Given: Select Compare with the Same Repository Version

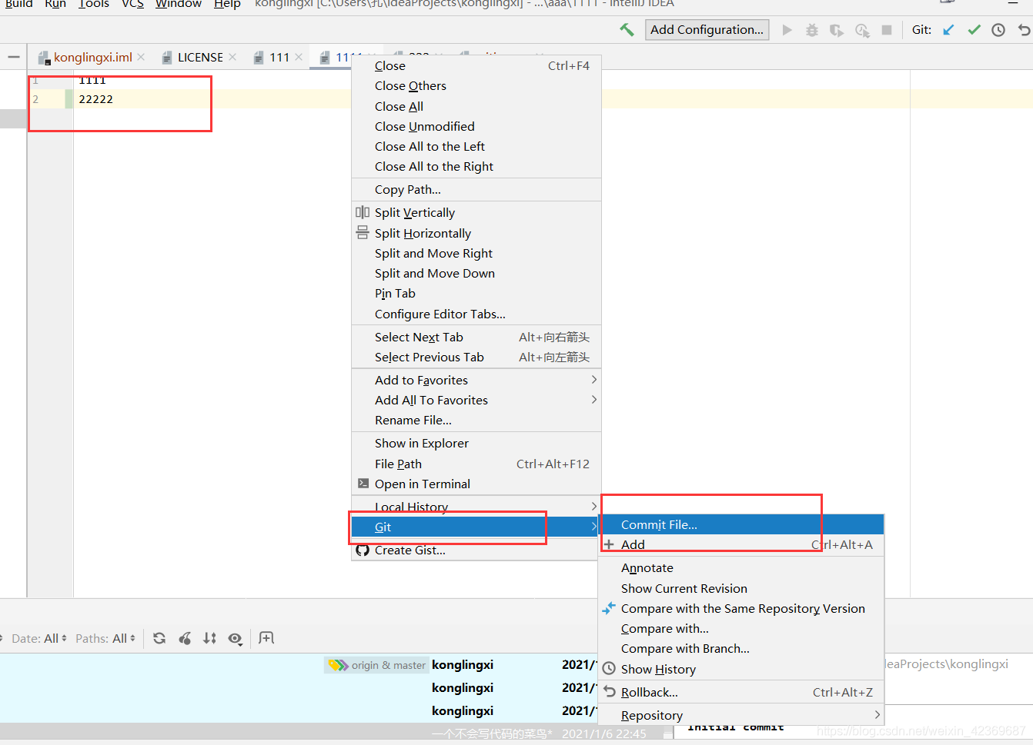Looking at the screenshot, I should point(741,608).
